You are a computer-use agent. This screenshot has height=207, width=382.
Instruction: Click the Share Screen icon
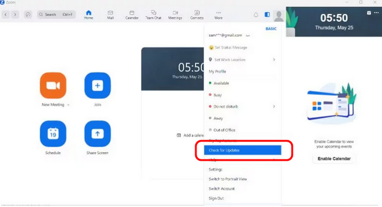pyautogui.click(x=97, y=134)
